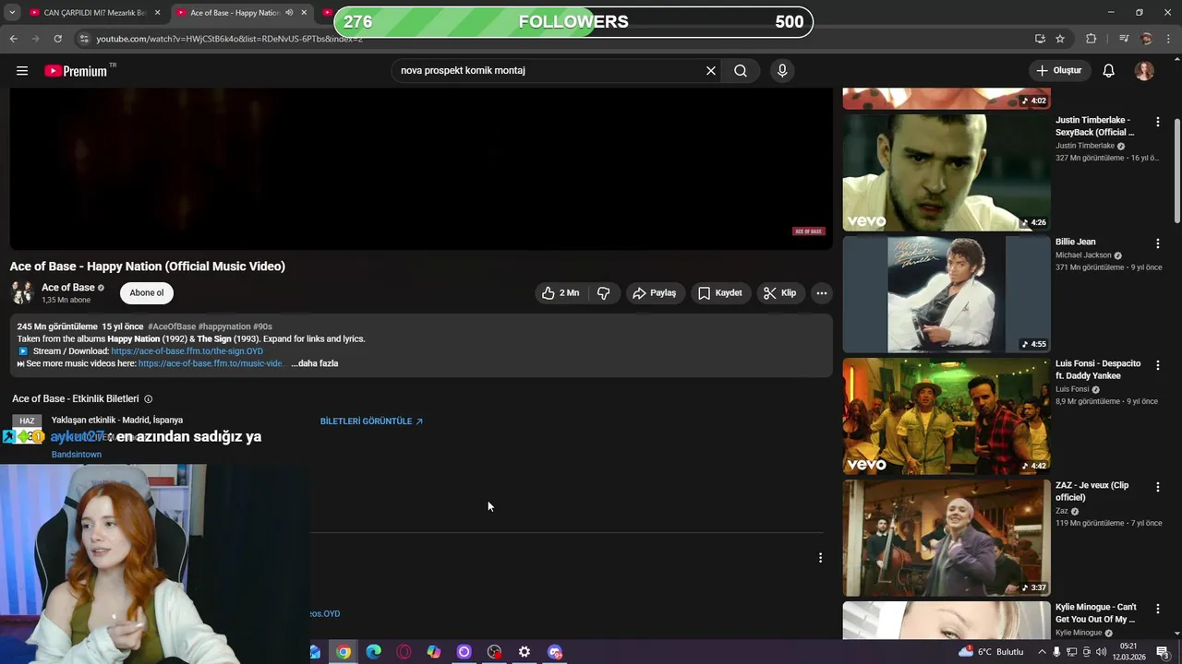
Task: Open Chrome from the taskbar
Action: pos(344,652)
